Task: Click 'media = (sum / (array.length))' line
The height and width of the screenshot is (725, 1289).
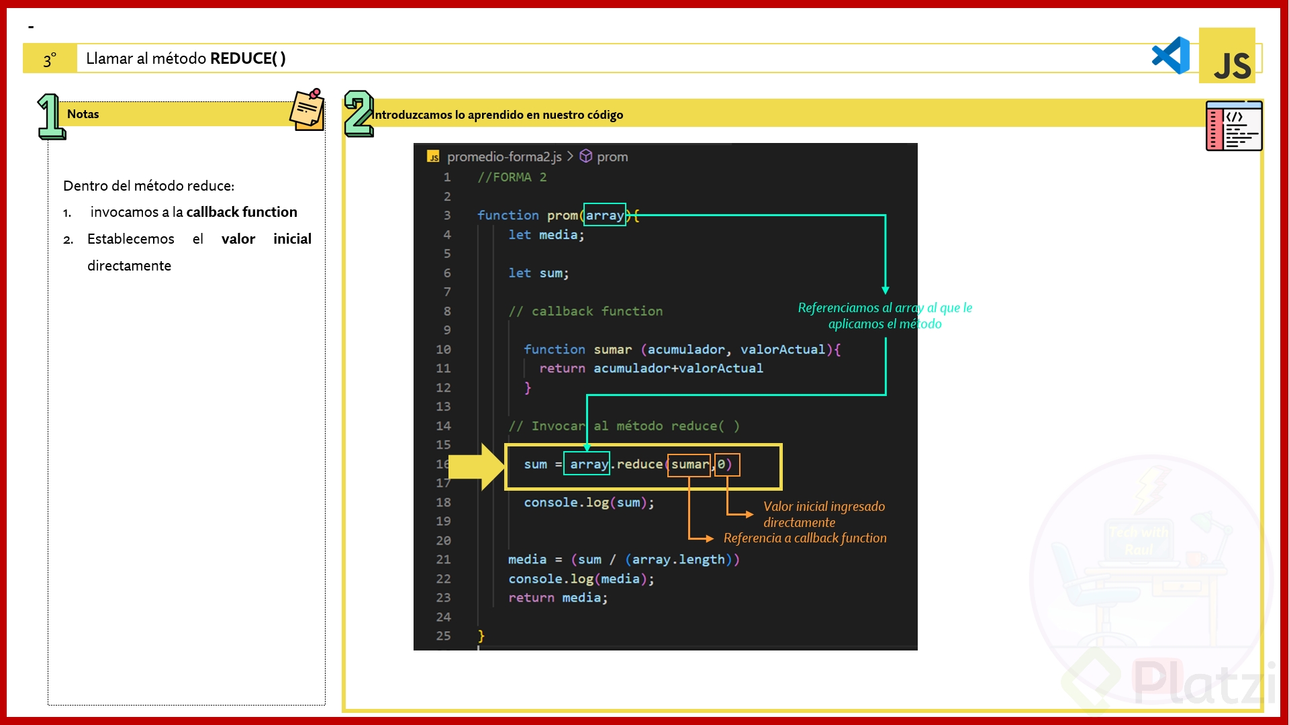Action: tap(624, 560)
